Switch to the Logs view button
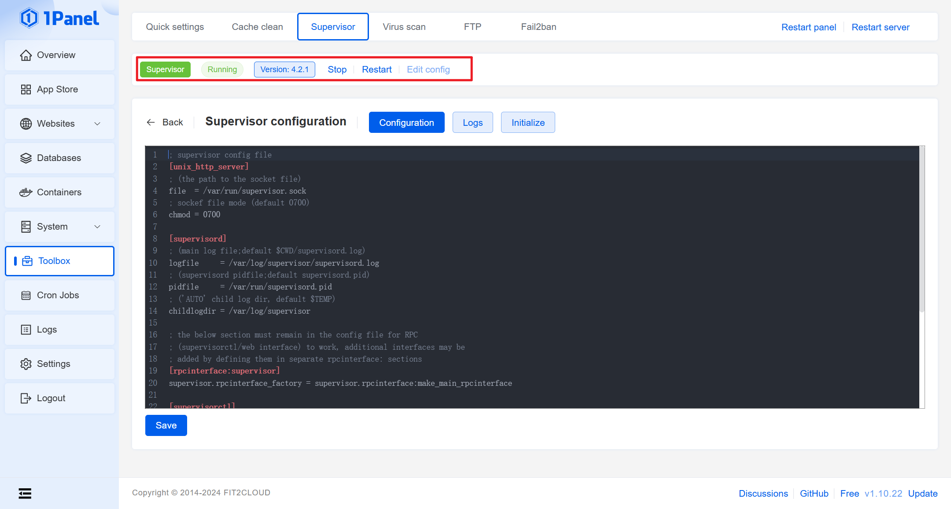This screenshot has width=951, height=509. (x=472, y=123)
